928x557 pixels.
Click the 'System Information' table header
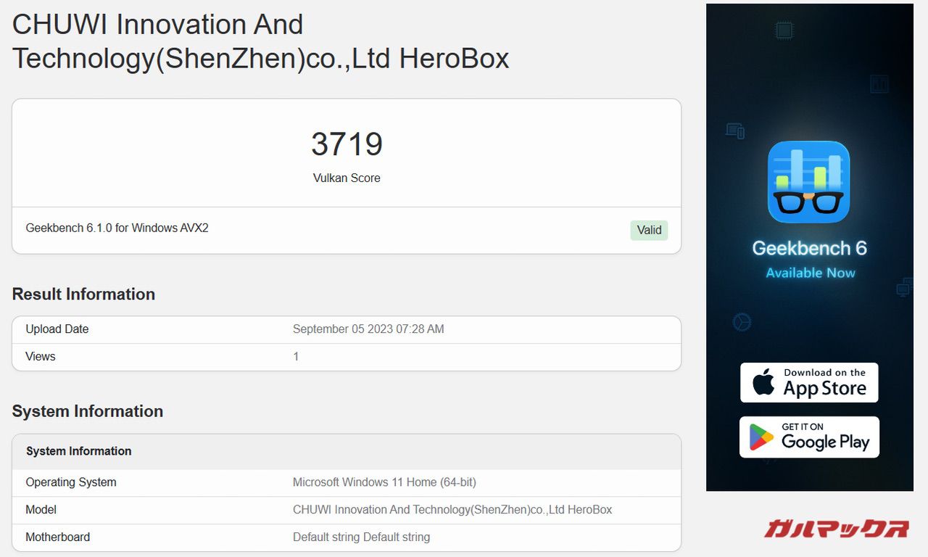(x=79, y=451)
